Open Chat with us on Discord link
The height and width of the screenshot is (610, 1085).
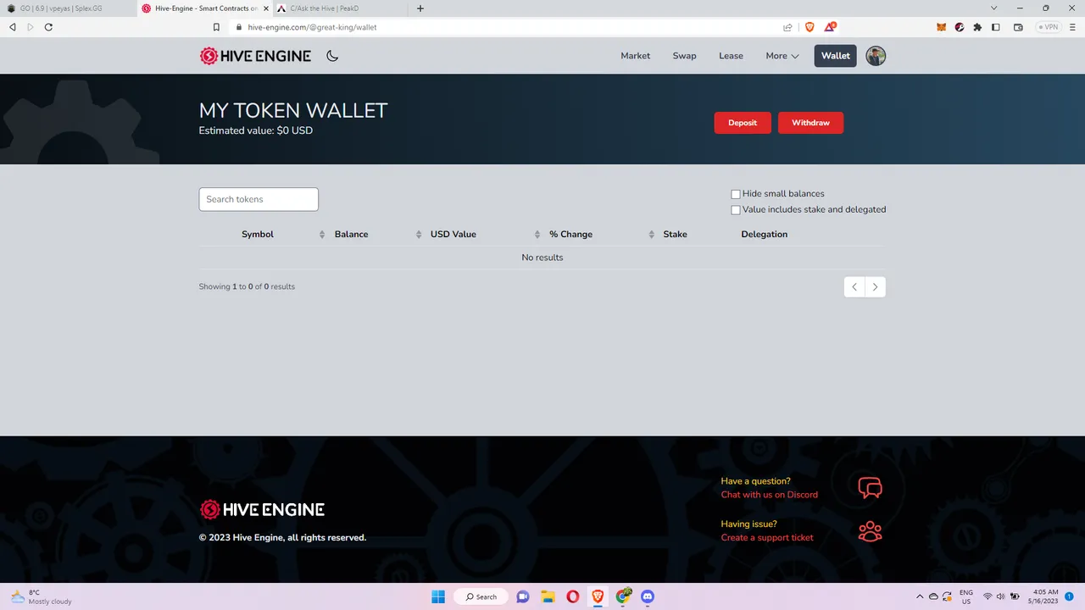770,495
